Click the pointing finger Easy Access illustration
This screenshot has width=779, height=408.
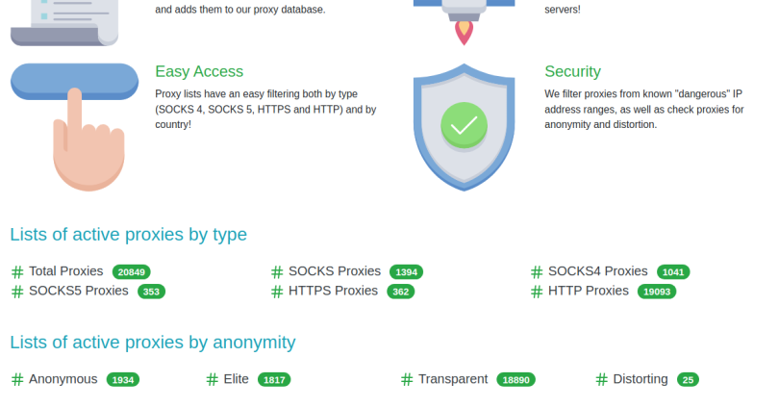pyautogui.click(x=75, y=125)
